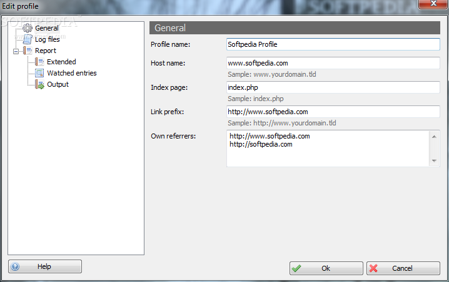Click the Watched entries icon
The width and height of the screenshot is (449, 282).
(39, 73)
